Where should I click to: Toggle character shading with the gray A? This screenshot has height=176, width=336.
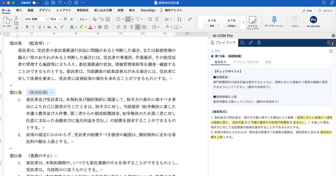(x=100, y=27)
